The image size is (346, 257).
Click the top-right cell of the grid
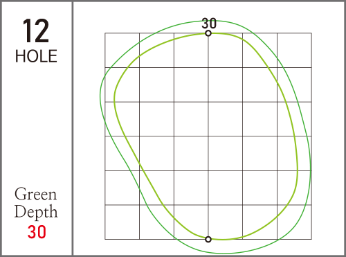coord(294,51)
